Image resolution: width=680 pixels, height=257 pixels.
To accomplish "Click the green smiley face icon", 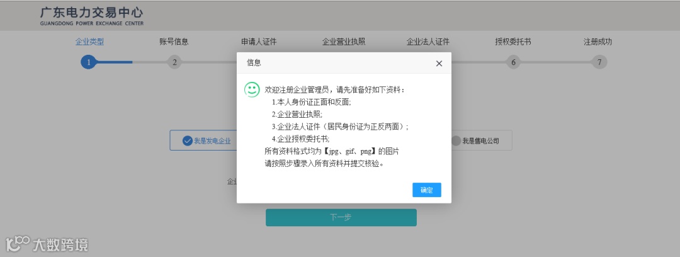I will click(252, 89).
